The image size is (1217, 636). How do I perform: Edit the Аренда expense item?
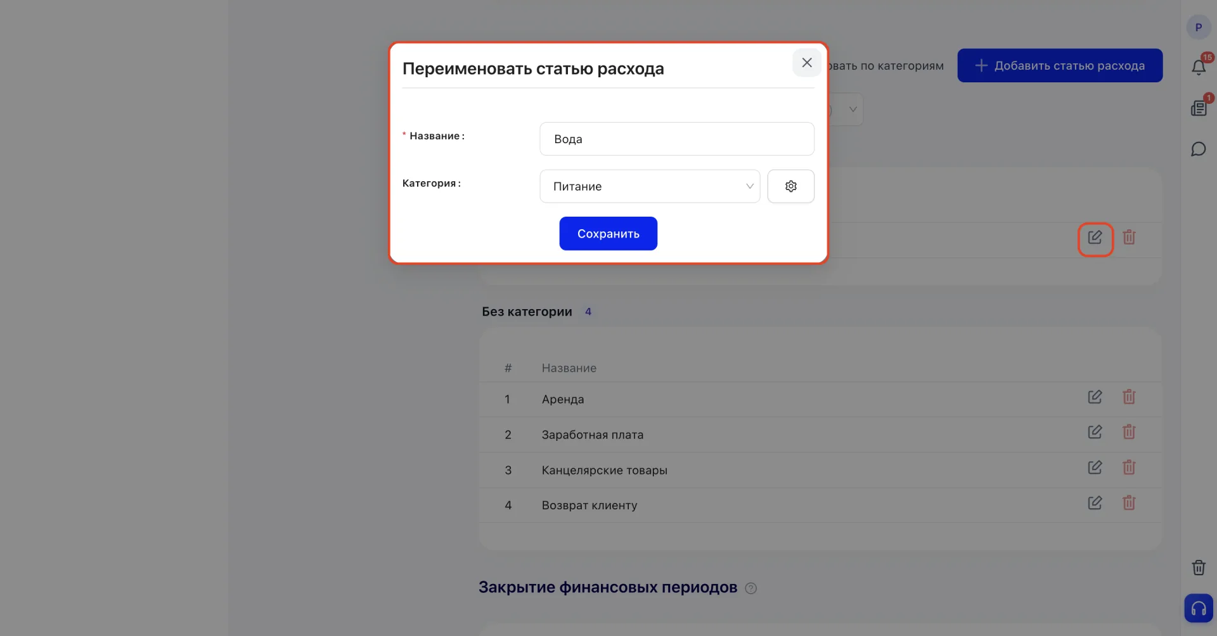[x=1095, y=397]
